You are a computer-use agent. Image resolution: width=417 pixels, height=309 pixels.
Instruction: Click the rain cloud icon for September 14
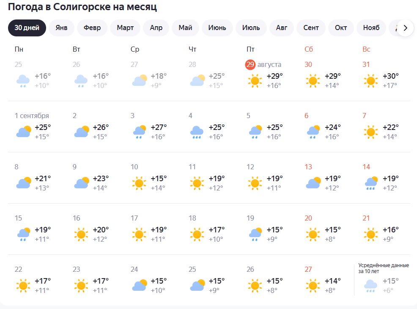point(371,183)
